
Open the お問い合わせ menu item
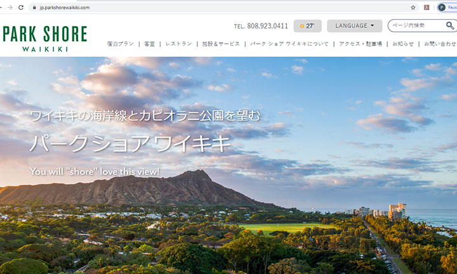[x=440, y=44]
